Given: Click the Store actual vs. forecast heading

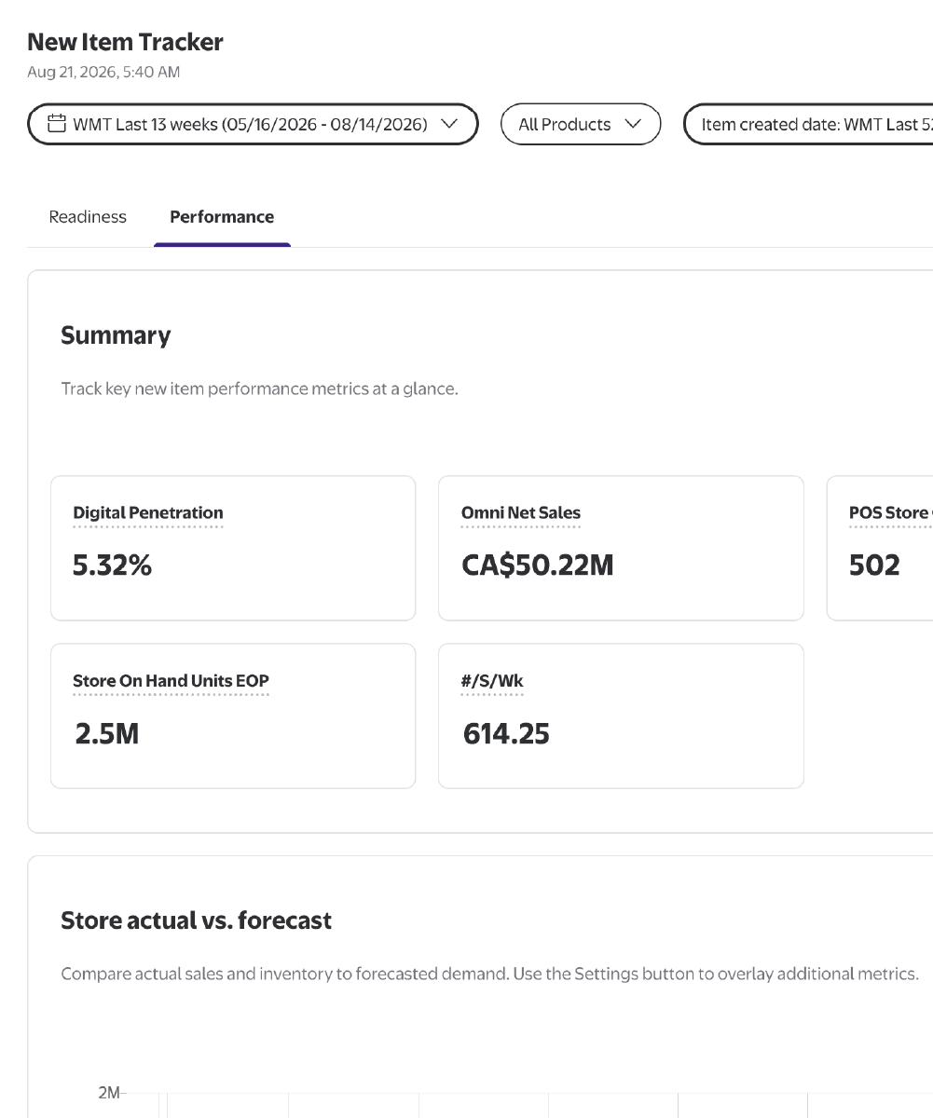Looking at the screenshot, I should 197,920.
